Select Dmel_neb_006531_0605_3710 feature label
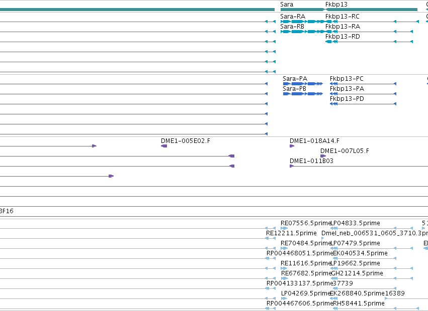 coord(375,233)
